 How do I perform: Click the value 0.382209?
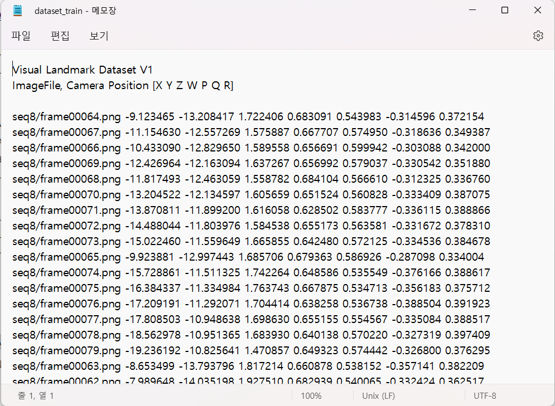coord(461,366)
